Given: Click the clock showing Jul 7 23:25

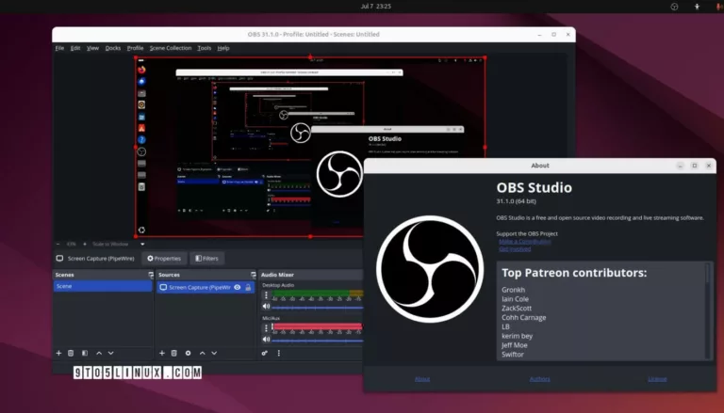Looking at the screenshot, I should tap(376, 7).
